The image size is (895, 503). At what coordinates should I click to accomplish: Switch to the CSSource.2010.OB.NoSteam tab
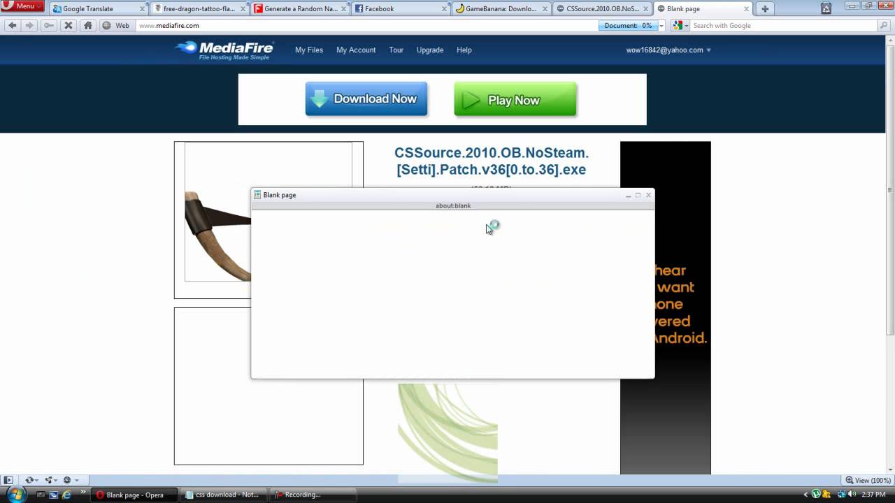click(x=602, y=9)
